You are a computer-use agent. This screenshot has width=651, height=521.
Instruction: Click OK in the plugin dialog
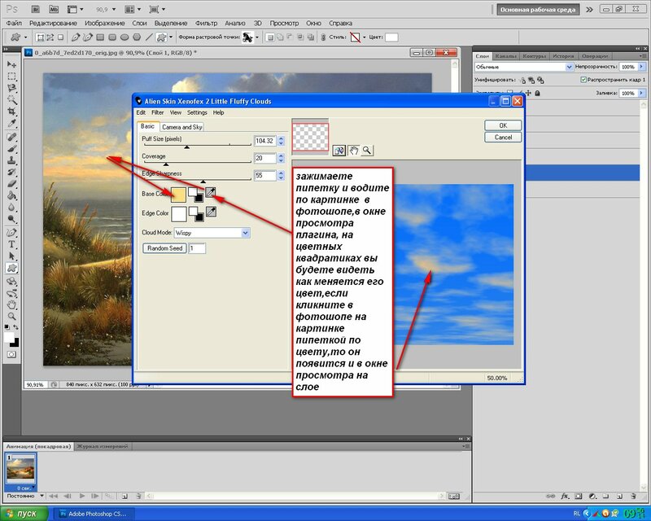click(x=503, y=125)
